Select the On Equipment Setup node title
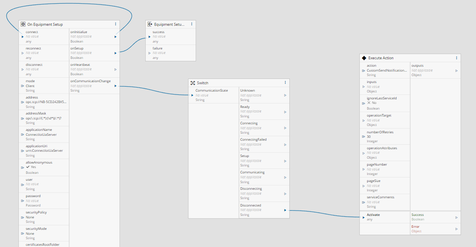Screen dimensions: 476x247 45,24
